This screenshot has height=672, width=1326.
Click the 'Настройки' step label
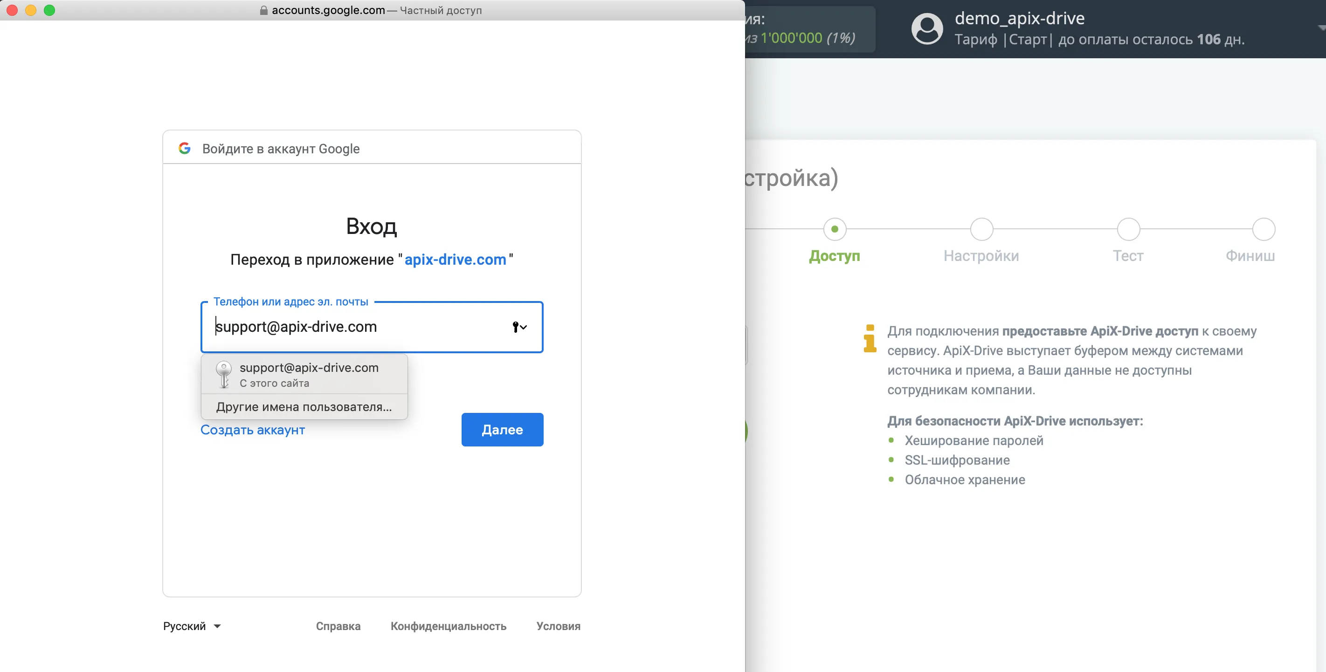(981, 256)
